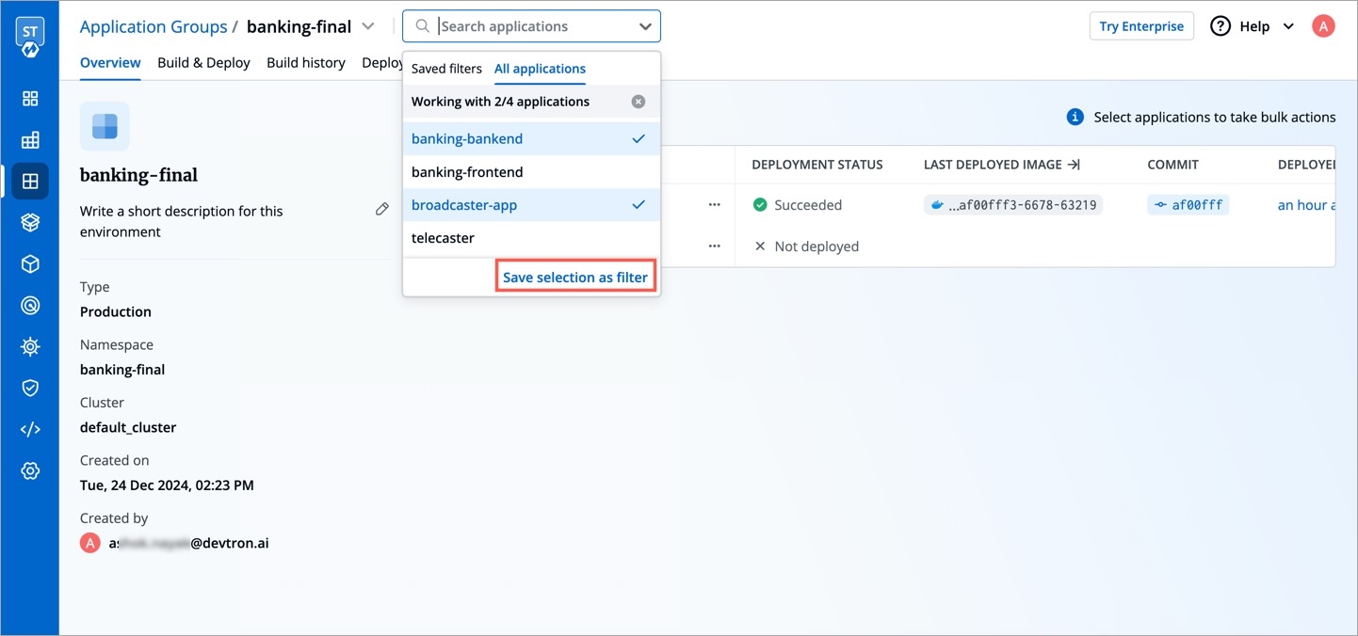Viewport: 1358px width, 636px height.
Task: Click Save selection as filter
Action: (574, 278)
